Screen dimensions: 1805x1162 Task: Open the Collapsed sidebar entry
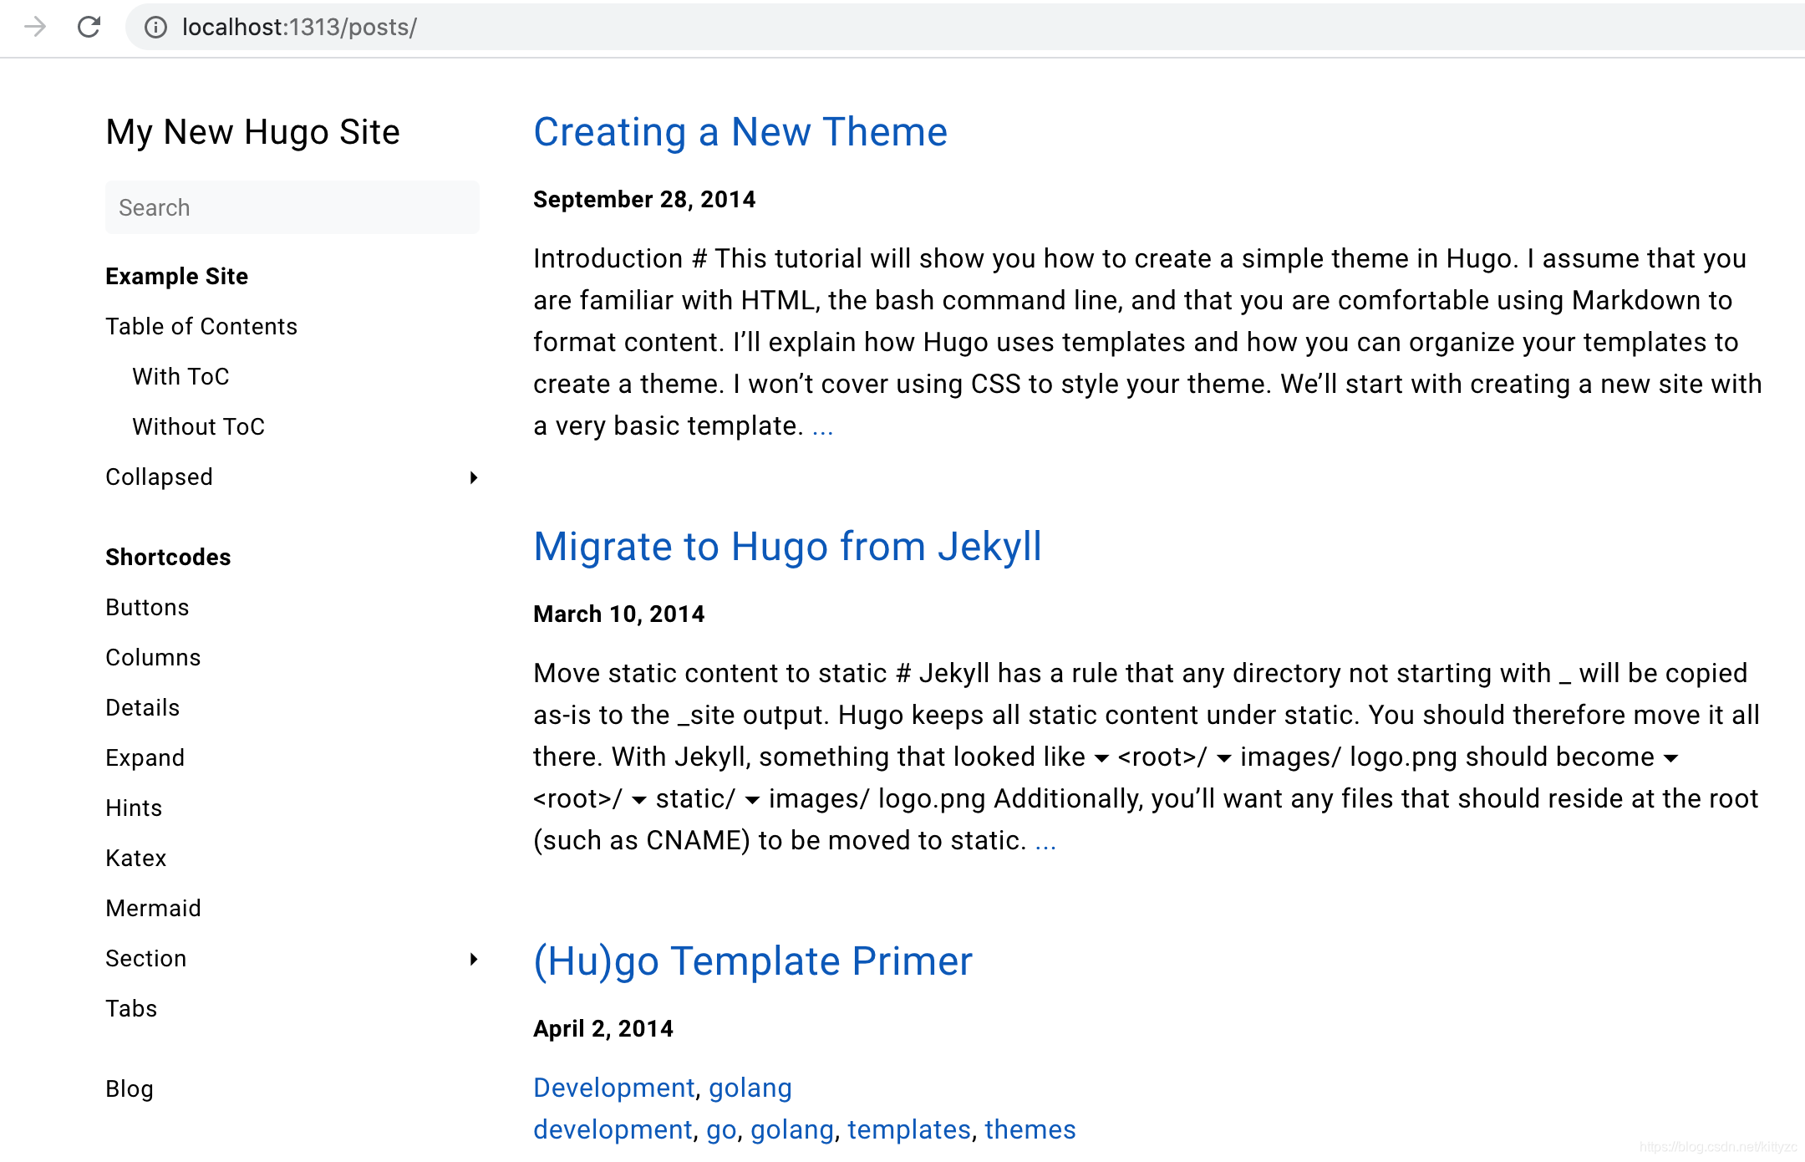tap(159, 477)
